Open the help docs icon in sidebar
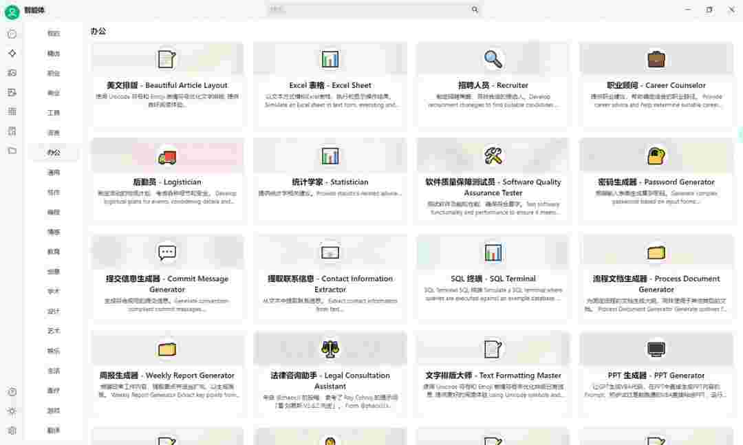 (12, 392)
